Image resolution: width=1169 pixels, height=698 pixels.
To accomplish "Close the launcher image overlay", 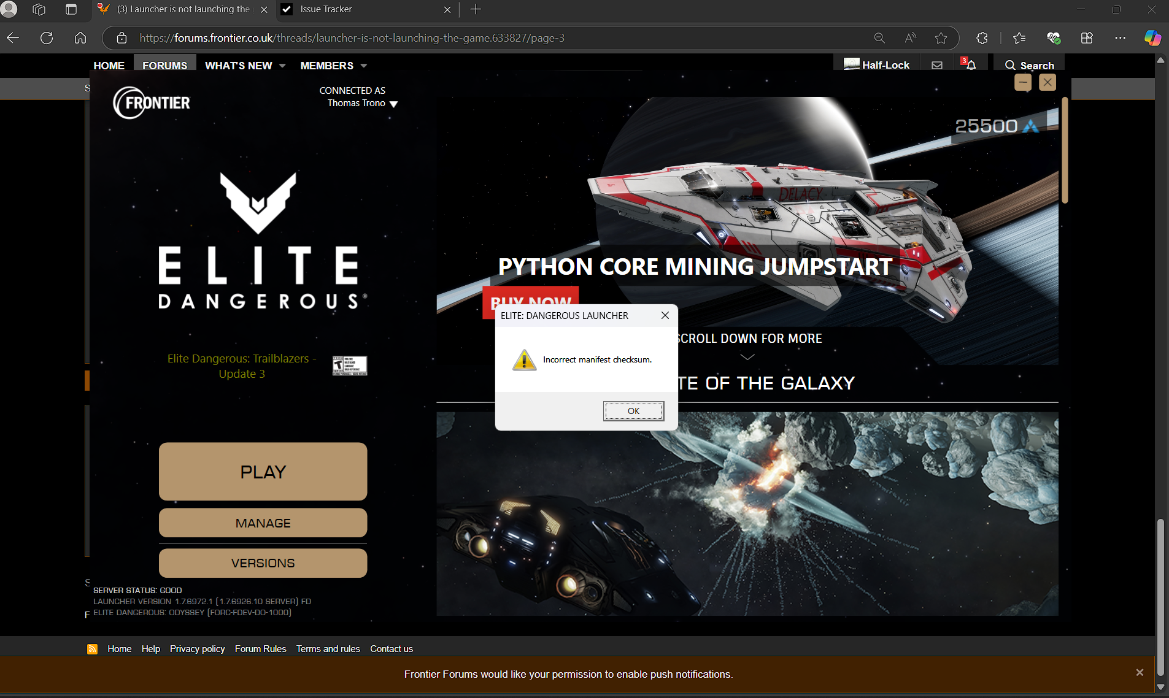I will pyautogui.click(x=1047, y=82).
